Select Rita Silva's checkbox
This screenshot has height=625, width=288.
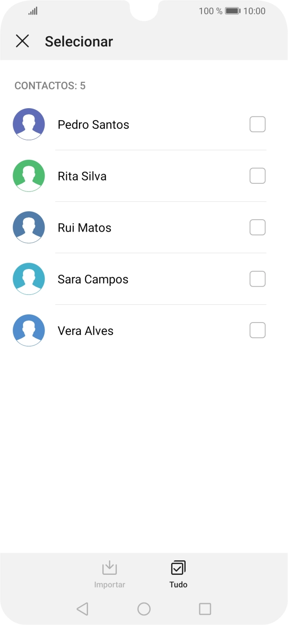257,176
